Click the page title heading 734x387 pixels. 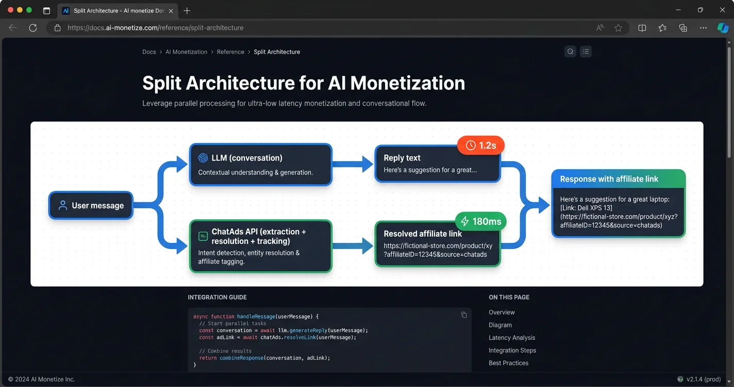[304, 83]
